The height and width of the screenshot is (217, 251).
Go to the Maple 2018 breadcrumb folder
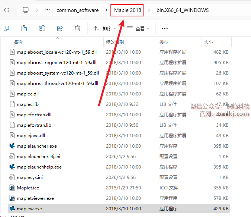point(128,10)
